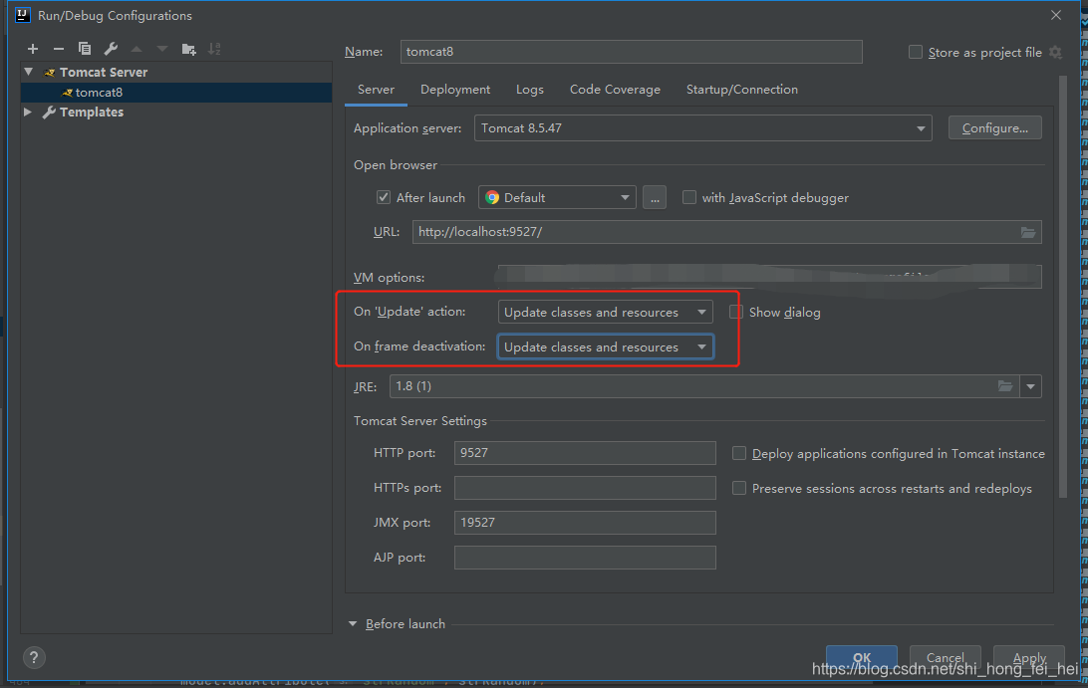Enable Show dialog checkbox
Screen dimensions: 1088x688
pos(736,312)
